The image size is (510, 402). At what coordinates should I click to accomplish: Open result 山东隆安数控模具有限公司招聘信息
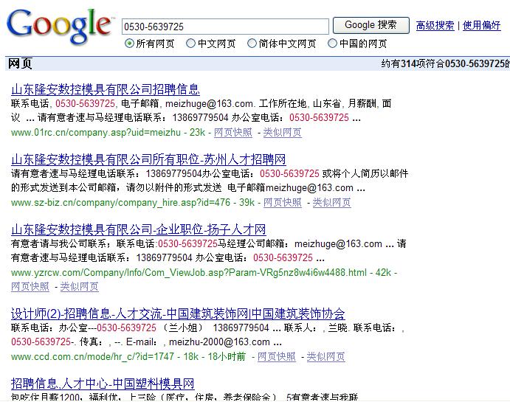[106, 89]
